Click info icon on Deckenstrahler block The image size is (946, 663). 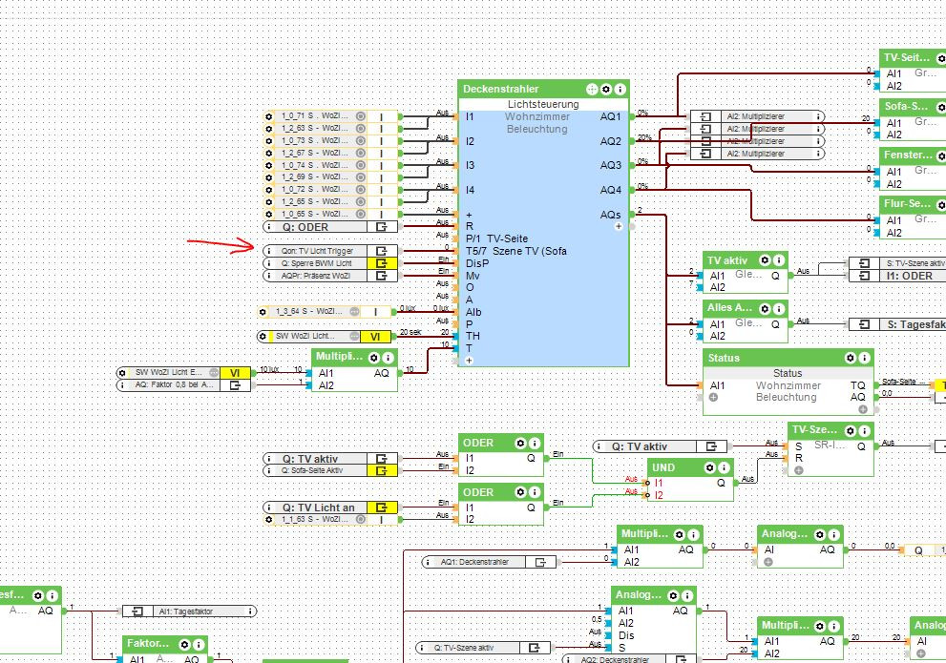[620, 89]
